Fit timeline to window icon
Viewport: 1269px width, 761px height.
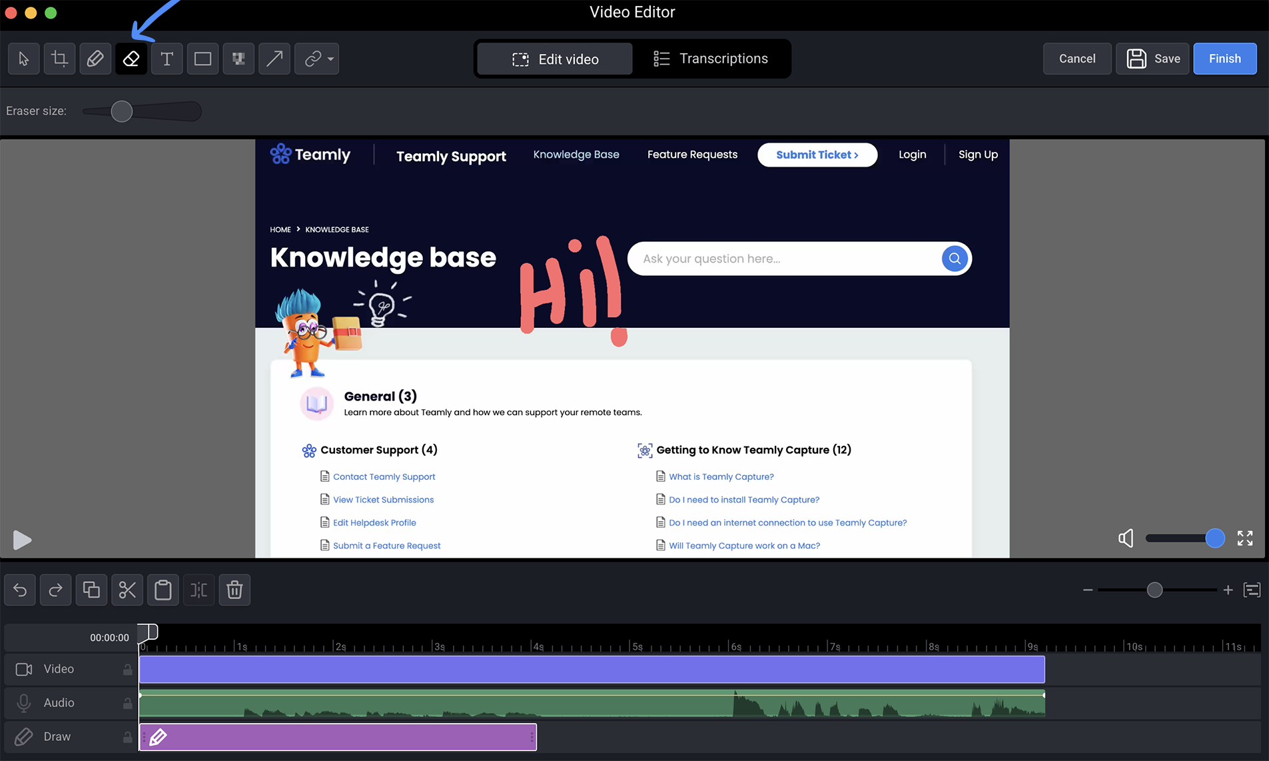pos(1252,590)
